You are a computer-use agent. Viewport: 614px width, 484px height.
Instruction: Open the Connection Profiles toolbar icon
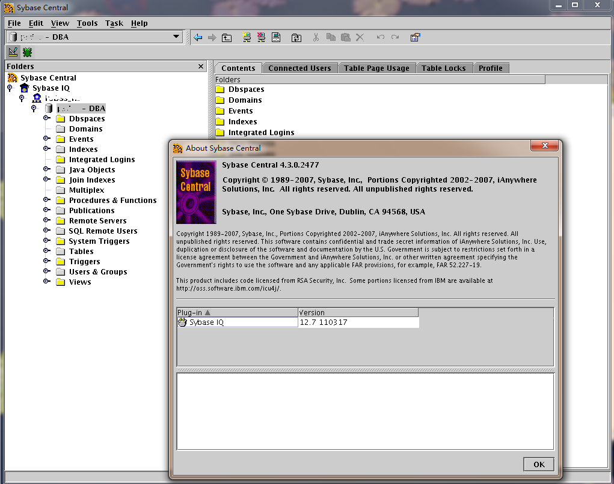(276, 38)
